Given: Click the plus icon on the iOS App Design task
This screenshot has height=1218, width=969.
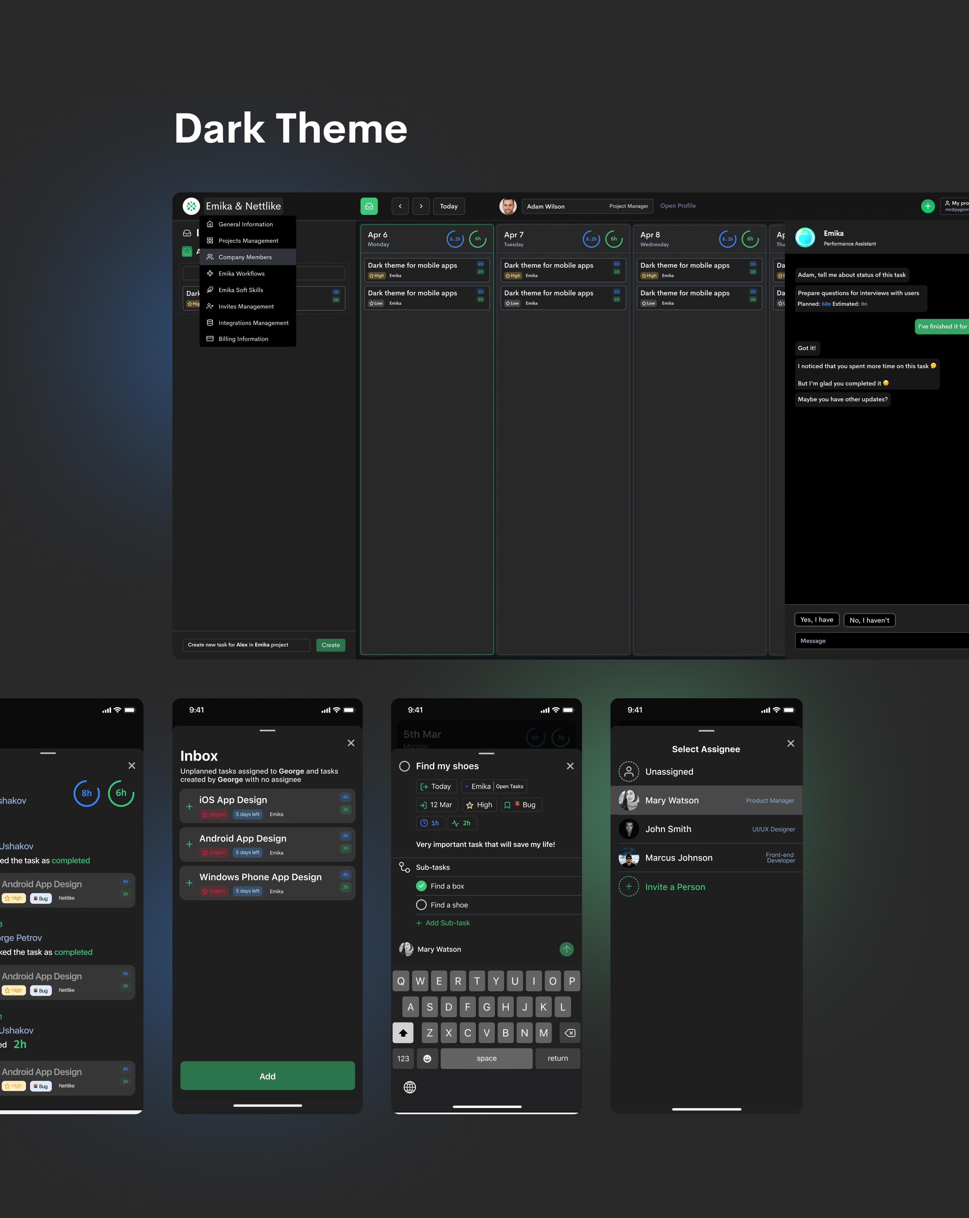Looking at the screenshot, I should (189, 806).
